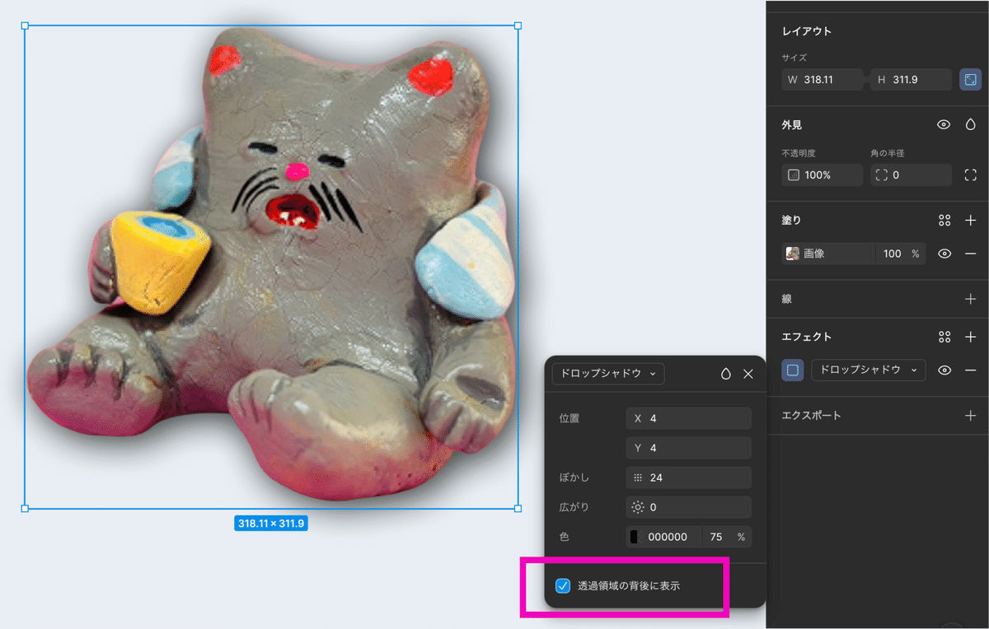
Task: Remove drop shadow effect with minus icon
Action: [970, 370]
